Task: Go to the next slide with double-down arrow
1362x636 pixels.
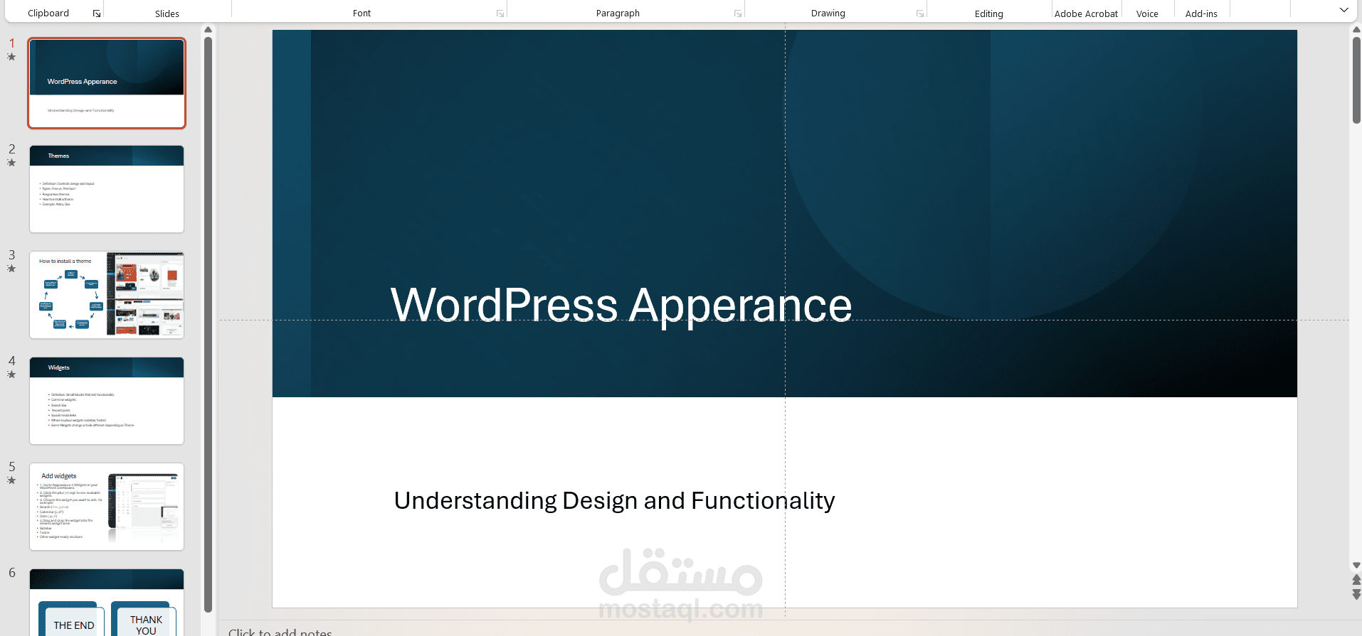Action: pos(1356,595)
